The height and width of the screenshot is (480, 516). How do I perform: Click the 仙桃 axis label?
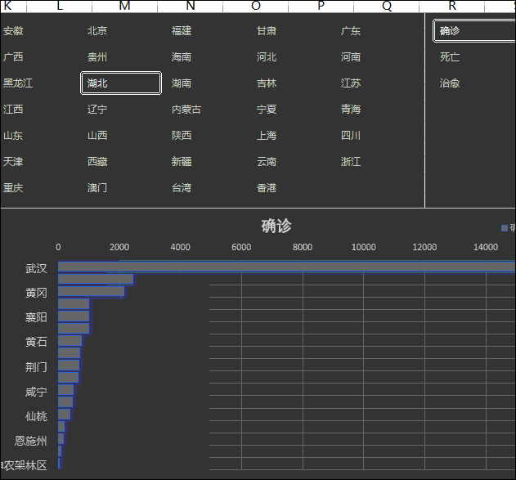point(36,416)
